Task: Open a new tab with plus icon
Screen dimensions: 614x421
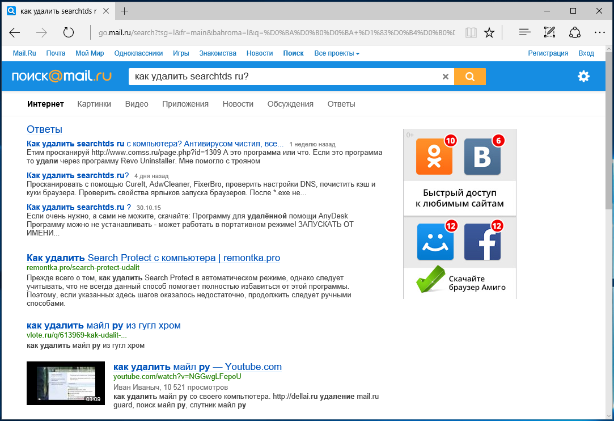Action: [124, 11]
